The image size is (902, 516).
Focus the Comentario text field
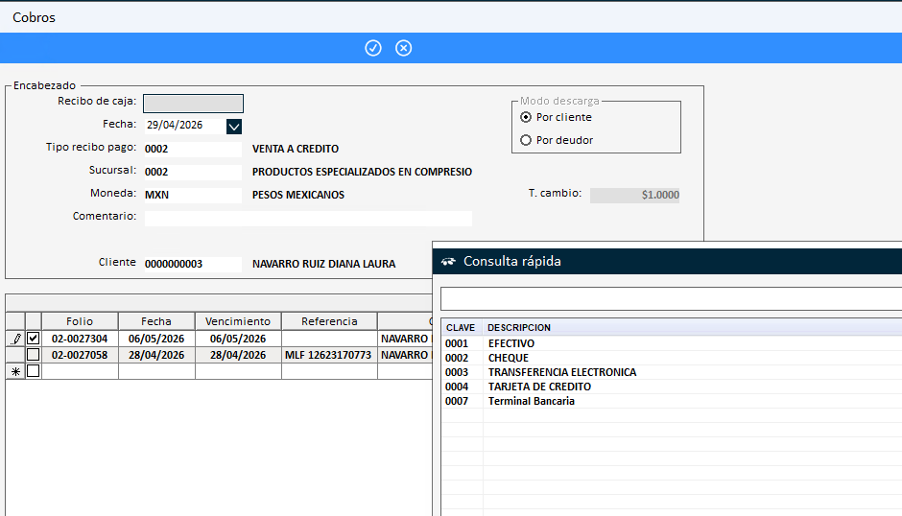click(x=308, y=218)
